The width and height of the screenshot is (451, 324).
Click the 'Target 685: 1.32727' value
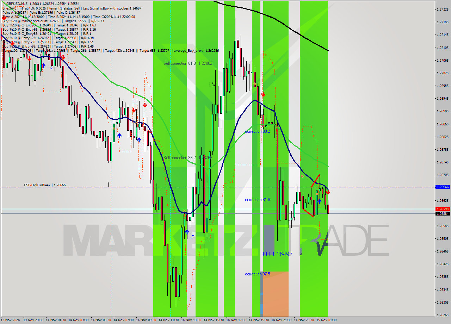[154, 51]
